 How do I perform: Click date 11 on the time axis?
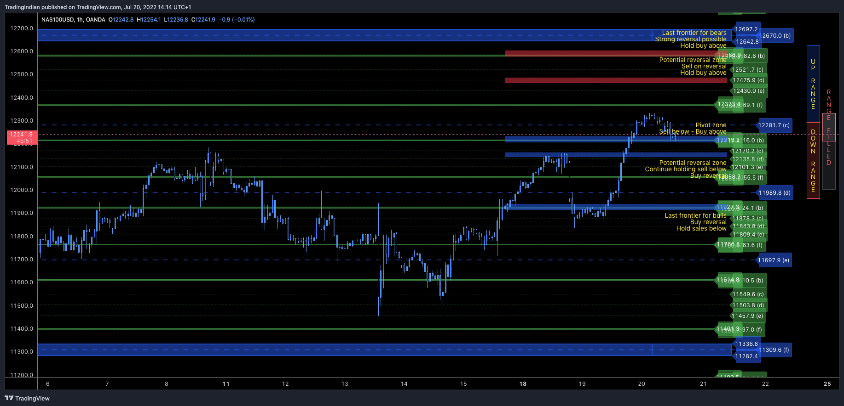[x=226, y=384]
